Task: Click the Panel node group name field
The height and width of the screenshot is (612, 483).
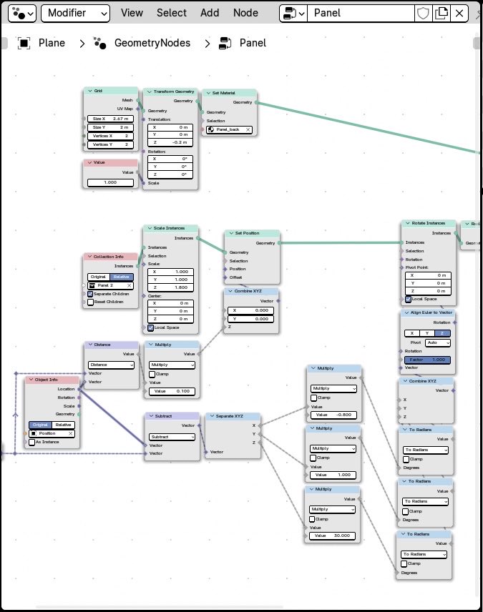Action: tap(361, 14)
